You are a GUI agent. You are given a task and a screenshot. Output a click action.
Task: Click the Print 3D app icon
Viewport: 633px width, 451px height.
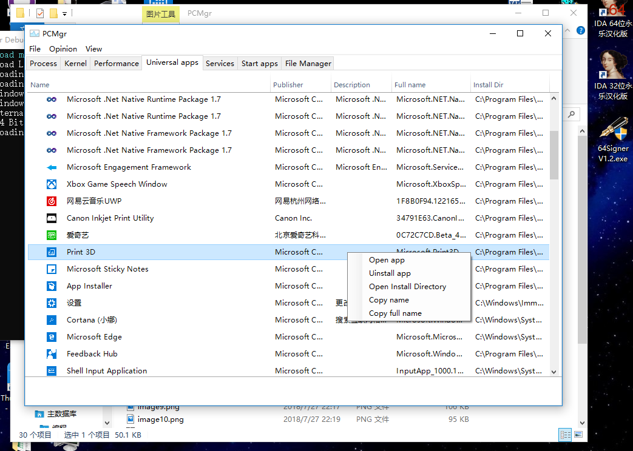tap(51, 252)
